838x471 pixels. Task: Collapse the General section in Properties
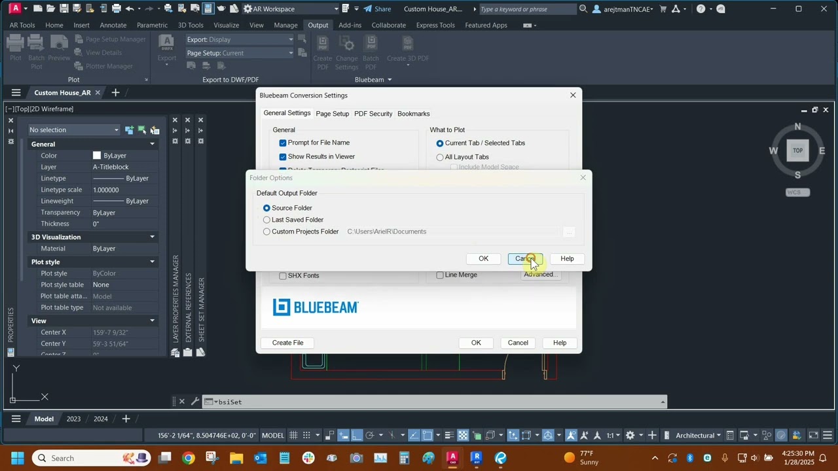pyautogui.click(x=152, y=145)
